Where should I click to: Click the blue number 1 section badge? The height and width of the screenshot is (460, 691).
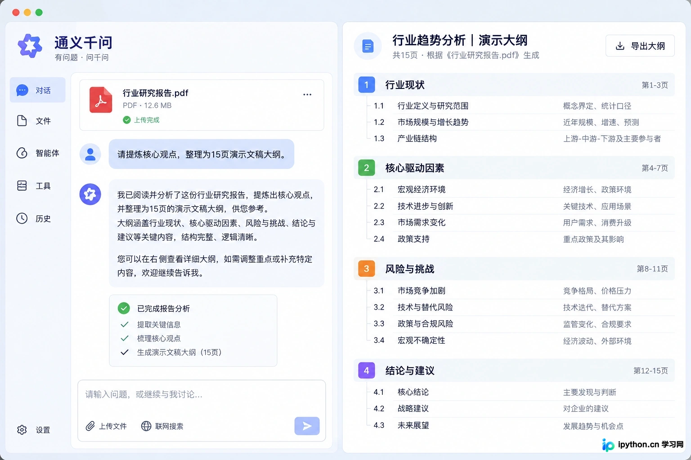click(x=367, y=85)
